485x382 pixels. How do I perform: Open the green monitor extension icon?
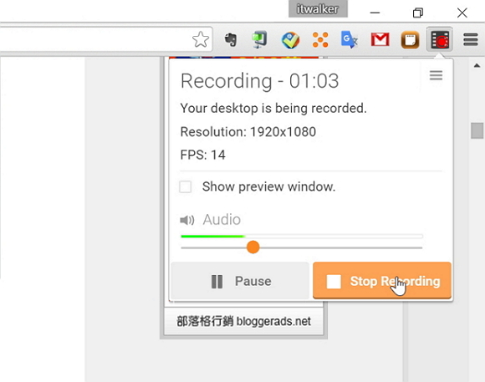pyautogui.click(x=259, y=39)
